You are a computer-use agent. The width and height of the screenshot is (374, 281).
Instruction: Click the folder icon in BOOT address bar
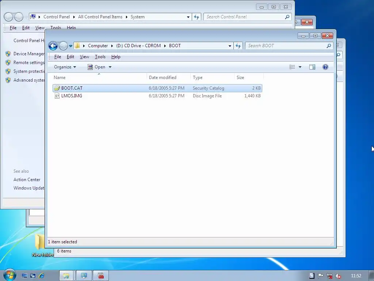coord(77,45)
